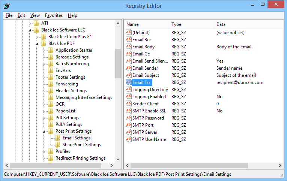This screenshot has width=287, height=181.
Task: Click the folder icon of Black Ice PDF
Action: coord(44,43)
